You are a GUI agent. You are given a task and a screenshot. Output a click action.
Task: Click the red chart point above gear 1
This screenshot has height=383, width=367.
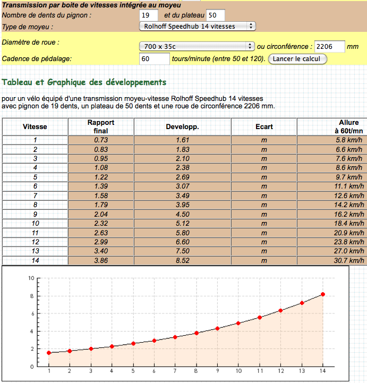49,353
